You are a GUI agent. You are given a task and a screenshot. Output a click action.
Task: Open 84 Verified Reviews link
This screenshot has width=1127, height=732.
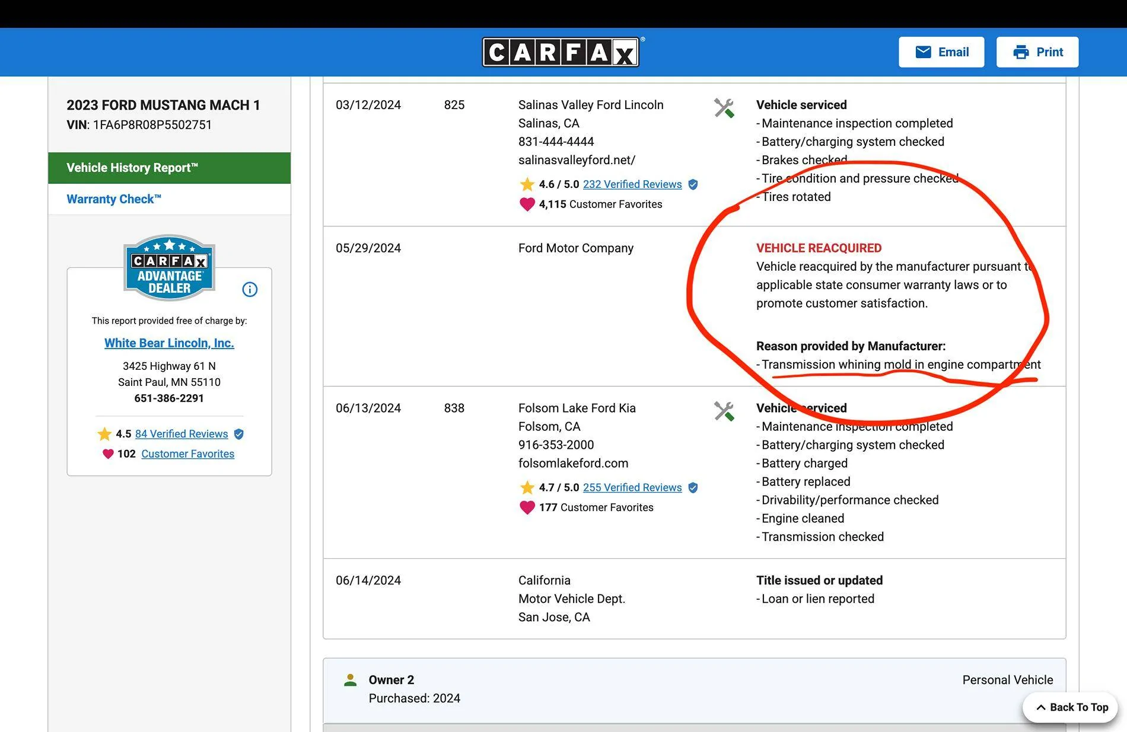[x=182, y=434]
